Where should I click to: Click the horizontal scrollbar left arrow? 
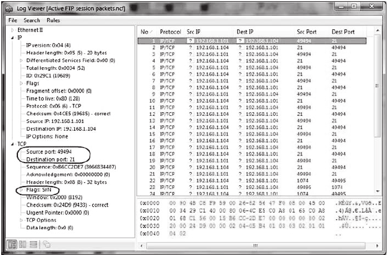(x=141, y=246)
